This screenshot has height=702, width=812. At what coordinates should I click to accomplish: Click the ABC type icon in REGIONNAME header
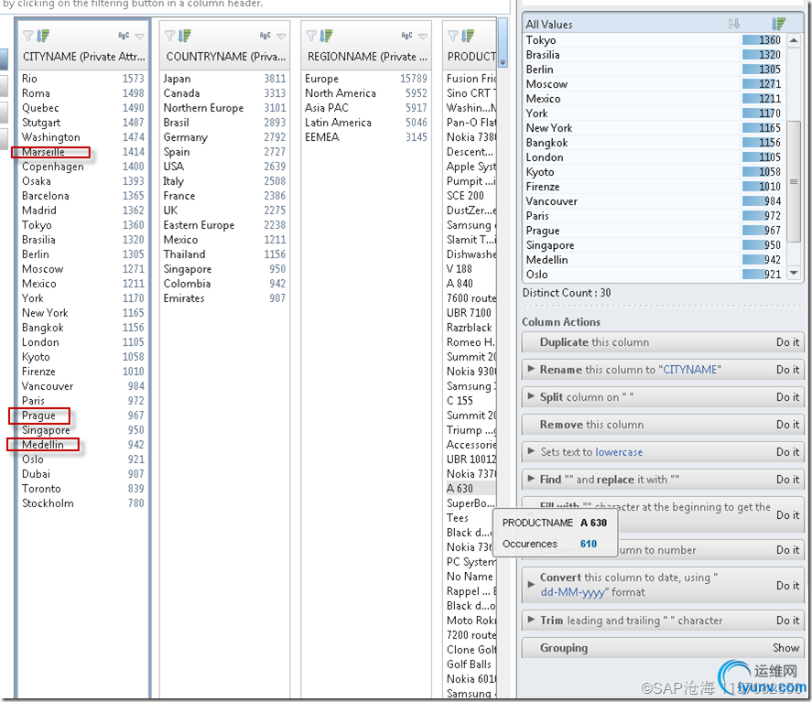click(x=407, y=36)
